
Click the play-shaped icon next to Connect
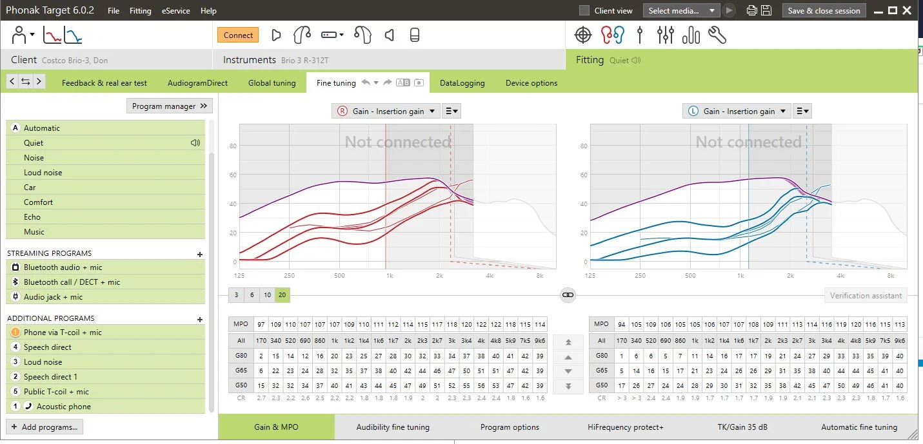pyautogui.click(x=276, y=35)
